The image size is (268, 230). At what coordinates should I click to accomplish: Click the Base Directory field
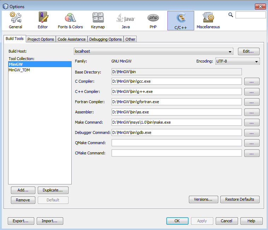177,72
